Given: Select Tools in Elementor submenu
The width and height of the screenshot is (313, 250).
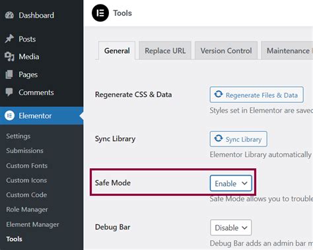Looking at the screenshot, I should click(x=14, y=239).
